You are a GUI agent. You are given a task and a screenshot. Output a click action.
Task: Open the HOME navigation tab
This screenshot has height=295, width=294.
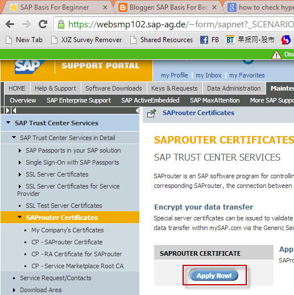tap(17, 88)
